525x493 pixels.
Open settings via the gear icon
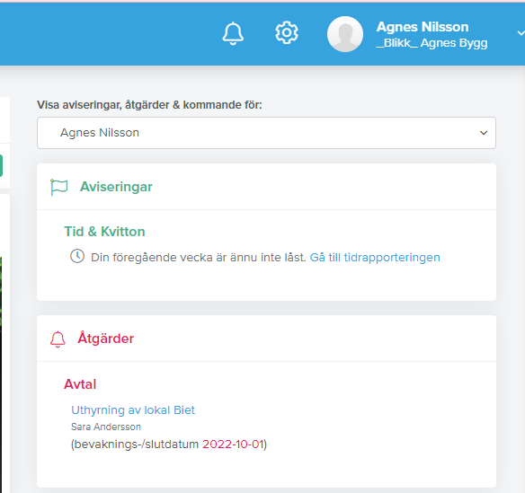pyautogui.click(x=287, y=32)
